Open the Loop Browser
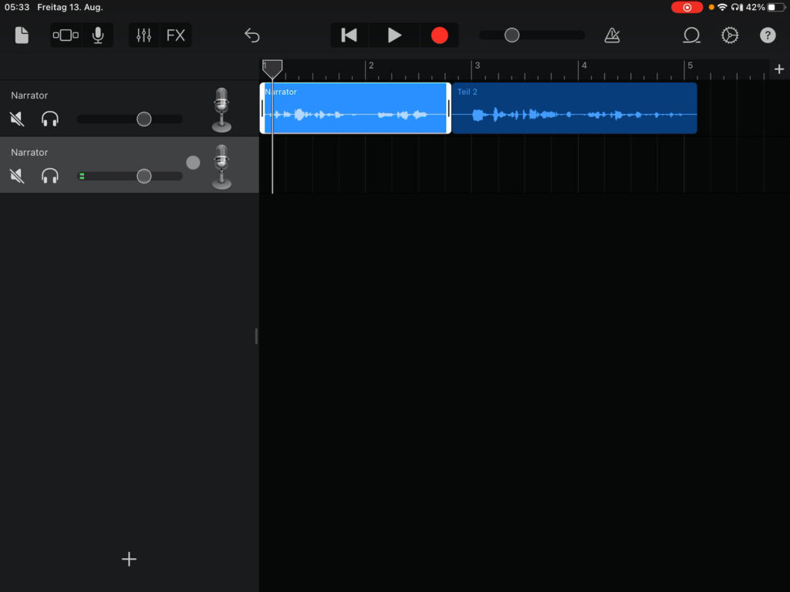 (x=691, y=35)
